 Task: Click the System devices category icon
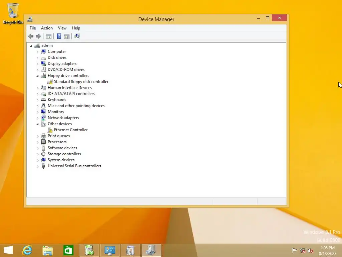(x=43, y=160)
